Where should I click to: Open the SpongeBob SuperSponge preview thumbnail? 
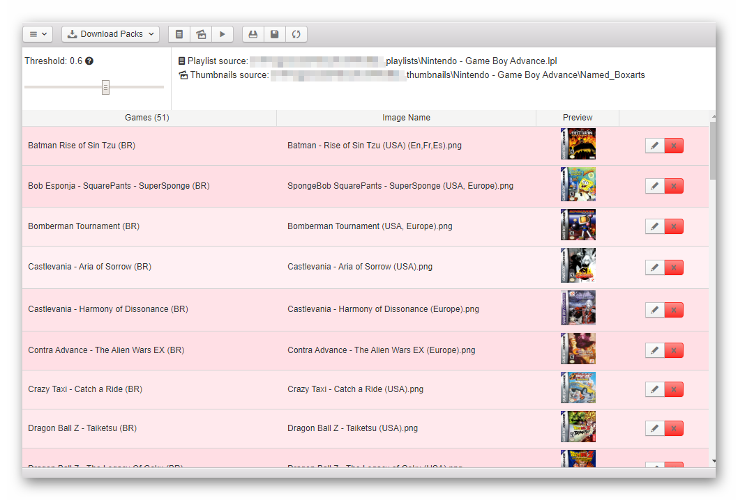coord(578,185)
